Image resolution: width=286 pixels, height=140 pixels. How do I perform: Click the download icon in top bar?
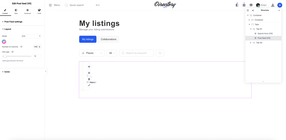point(273,5)
